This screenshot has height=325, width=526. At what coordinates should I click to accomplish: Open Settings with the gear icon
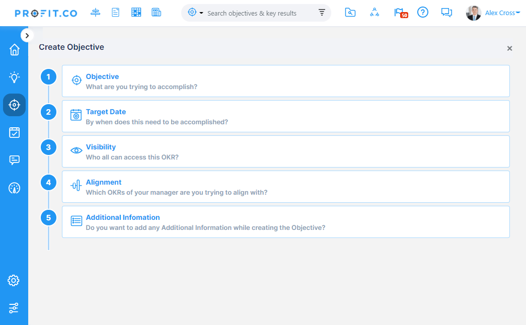14,280
